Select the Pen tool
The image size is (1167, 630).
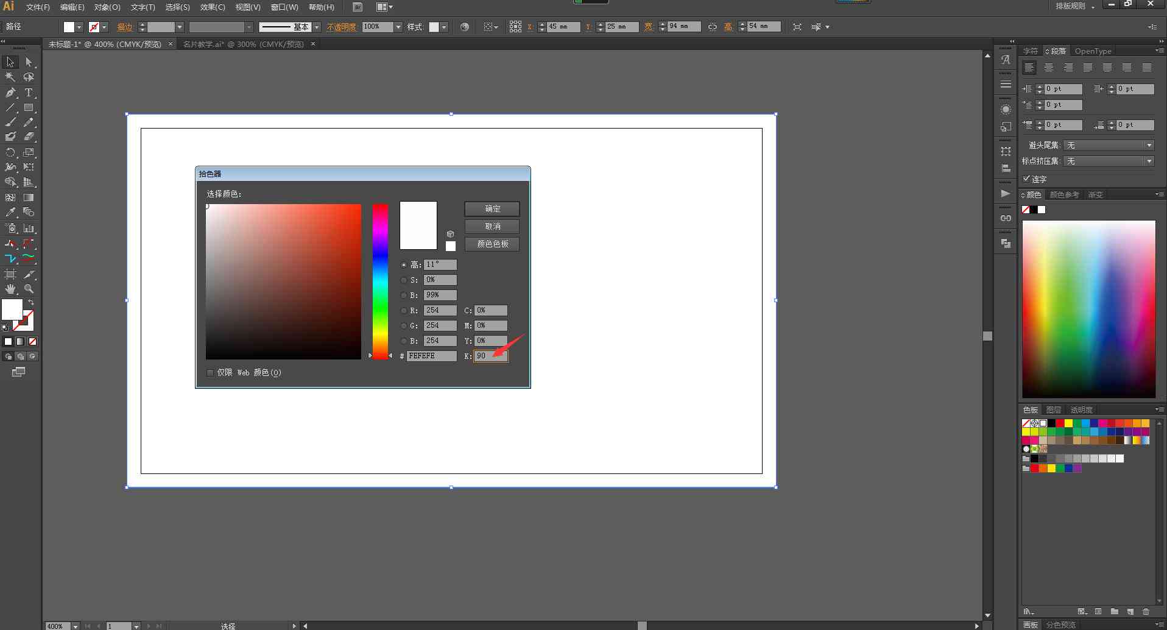[x=10, y=93]
